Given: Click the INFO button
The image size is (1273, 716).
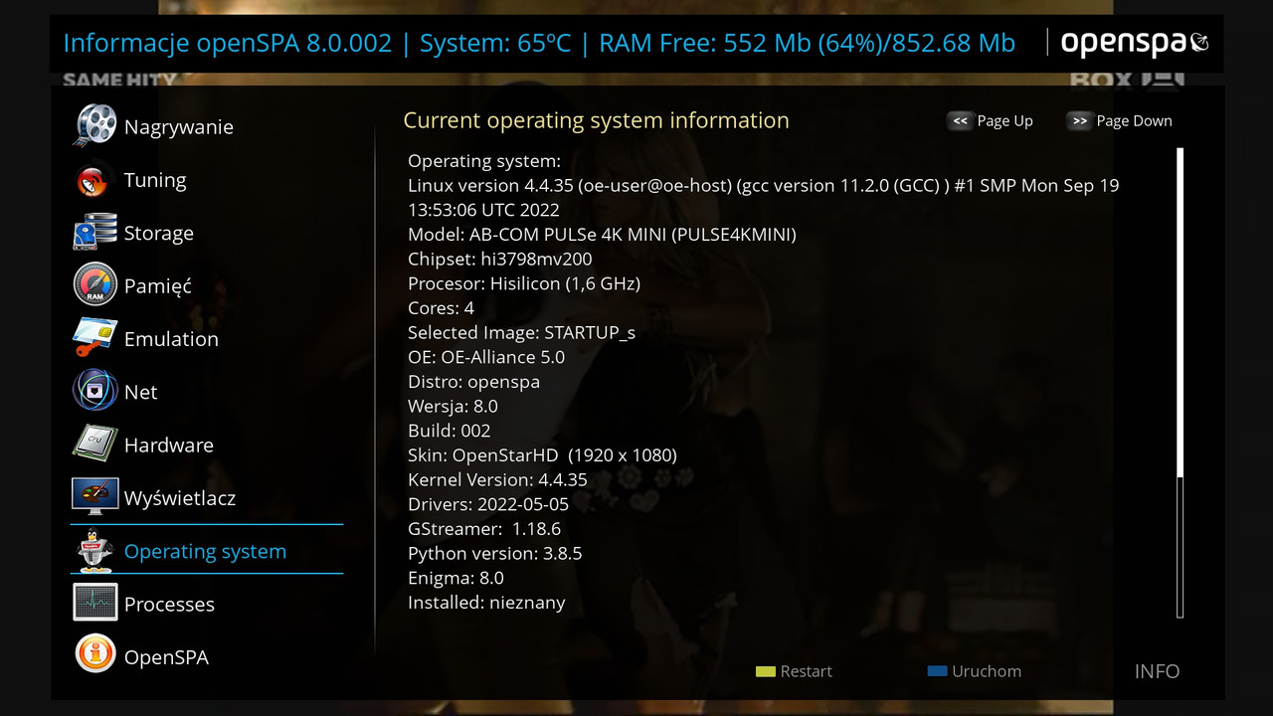Looking at the screenshot, I should 1157,671.
